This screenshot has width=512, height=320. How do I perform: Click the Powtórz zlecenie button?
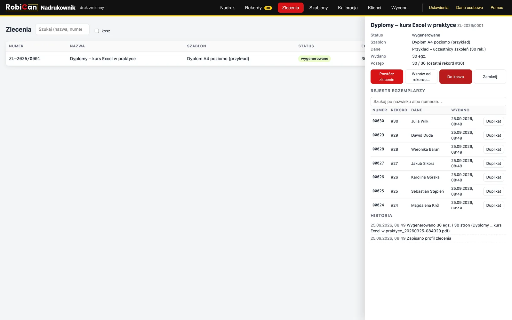pyautogui.click(x=387, y=77)
